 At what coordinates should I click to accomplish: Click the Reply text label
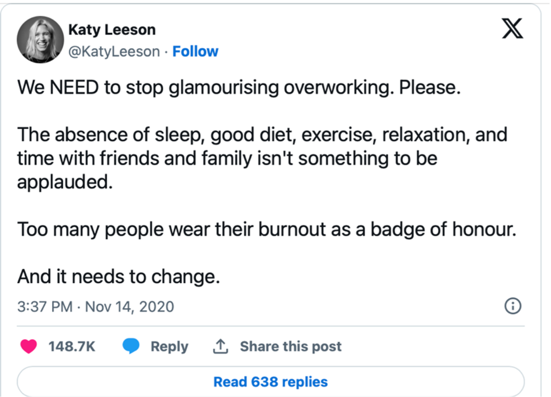tap(169, 347)
